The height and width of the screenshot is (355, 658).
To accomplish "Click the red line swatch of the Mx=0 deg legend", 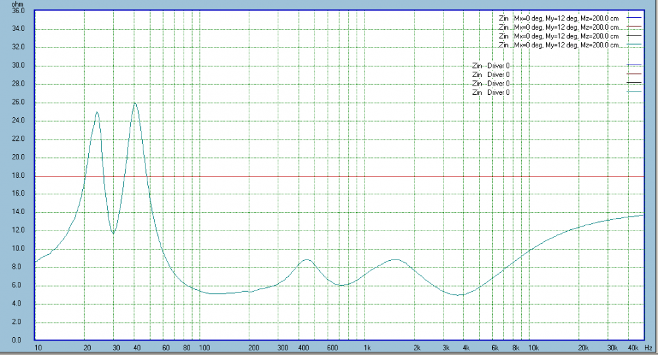I will coord(634,27).
